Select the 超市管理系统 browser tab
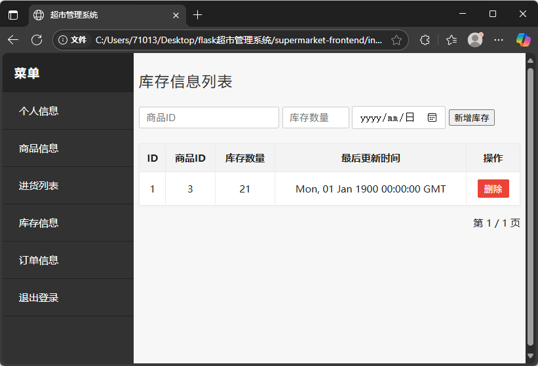This screenshot has height=366, width=538. click(107, 15)
